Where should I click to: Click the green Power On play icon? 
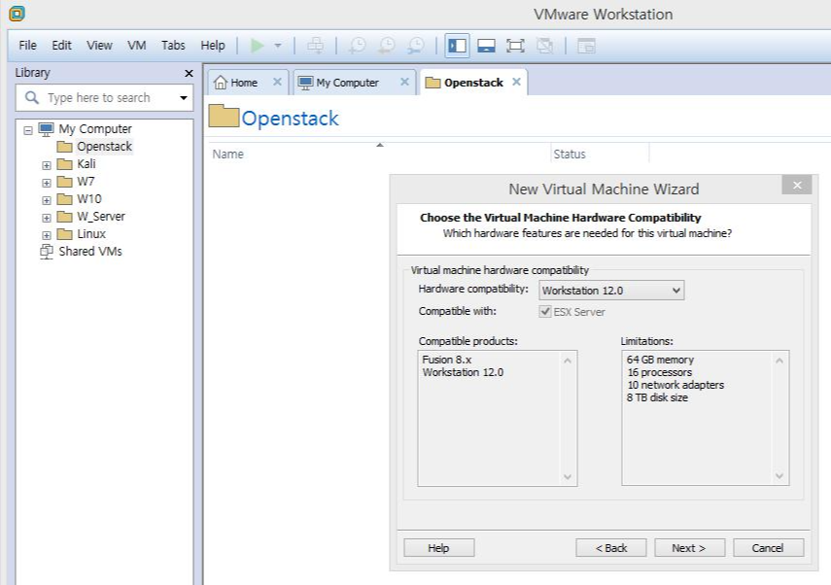click(x=257, y=46)
